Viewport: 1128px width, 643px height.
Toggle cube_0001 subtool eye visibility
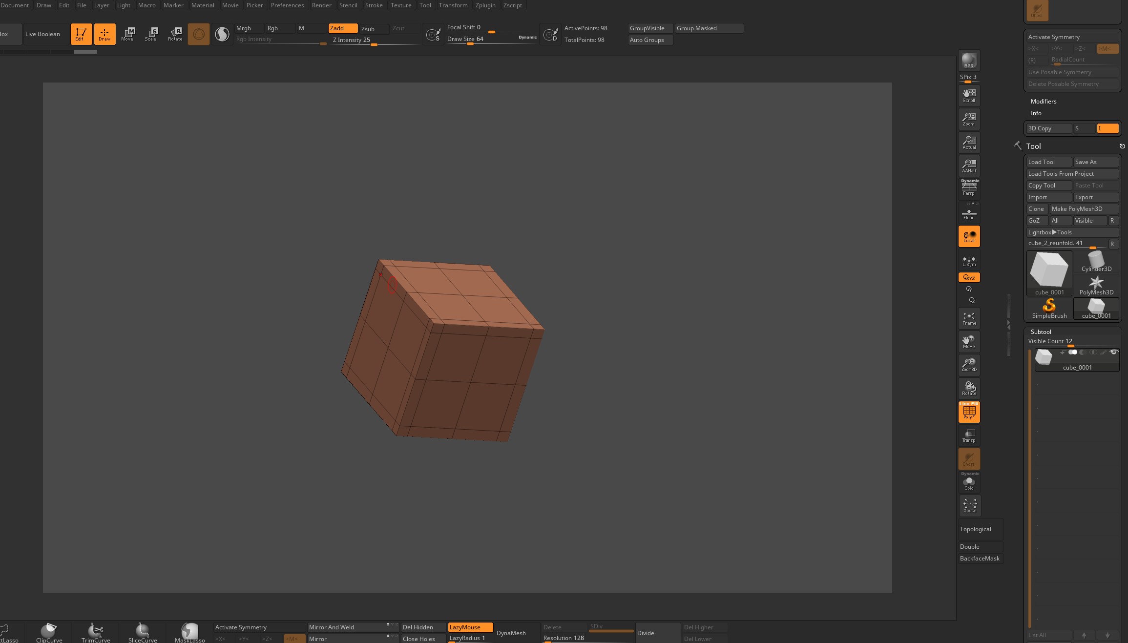1114,352
